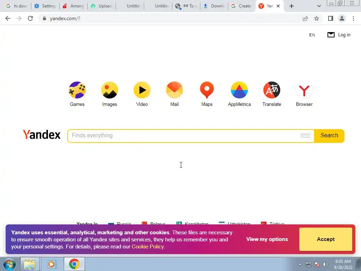Open Yandex Maps service icon
Viewport: 361px width, 271px height.
point(207,90)
